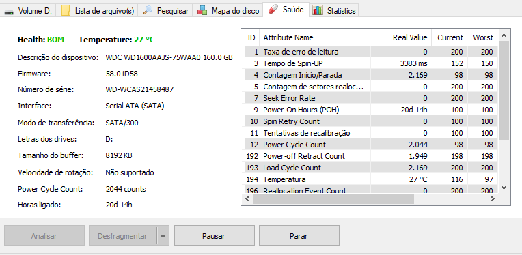Click the colored blocks icon of Mapa do disco
Image resolution: width=522 pixels, height=255 pixels.
pos(202,11)
